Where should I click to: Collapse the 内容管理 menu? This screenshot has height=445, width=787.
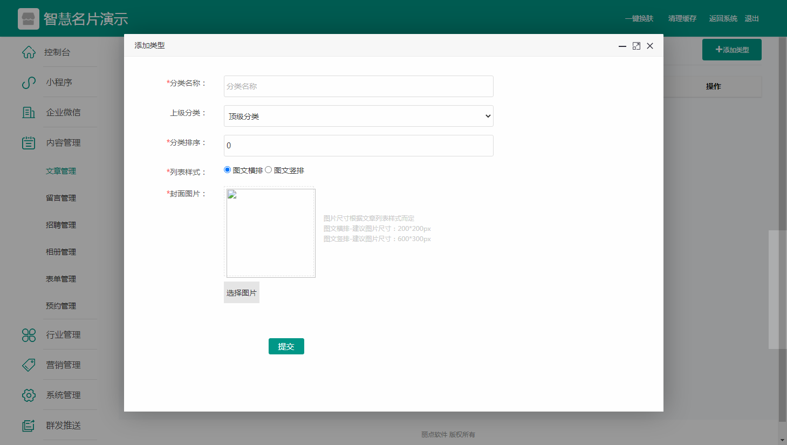point(63,142)
